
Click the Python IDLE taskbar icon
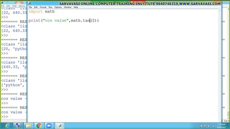[60, 126]
